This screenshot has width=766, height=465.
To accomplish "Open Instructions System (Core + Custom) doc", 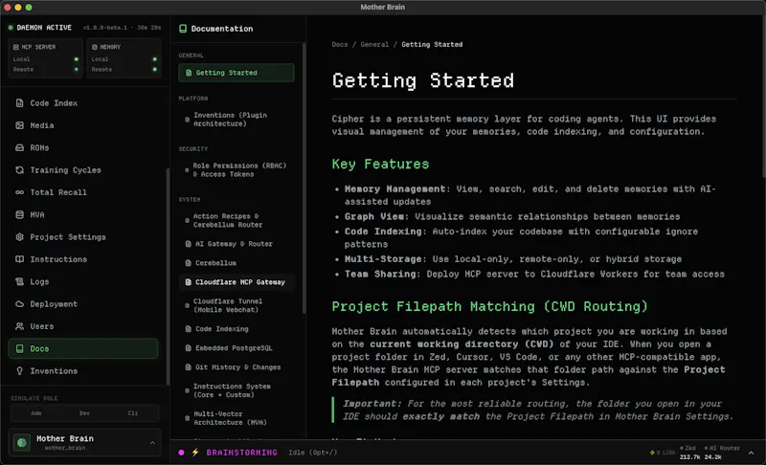I will pos(237,390).
